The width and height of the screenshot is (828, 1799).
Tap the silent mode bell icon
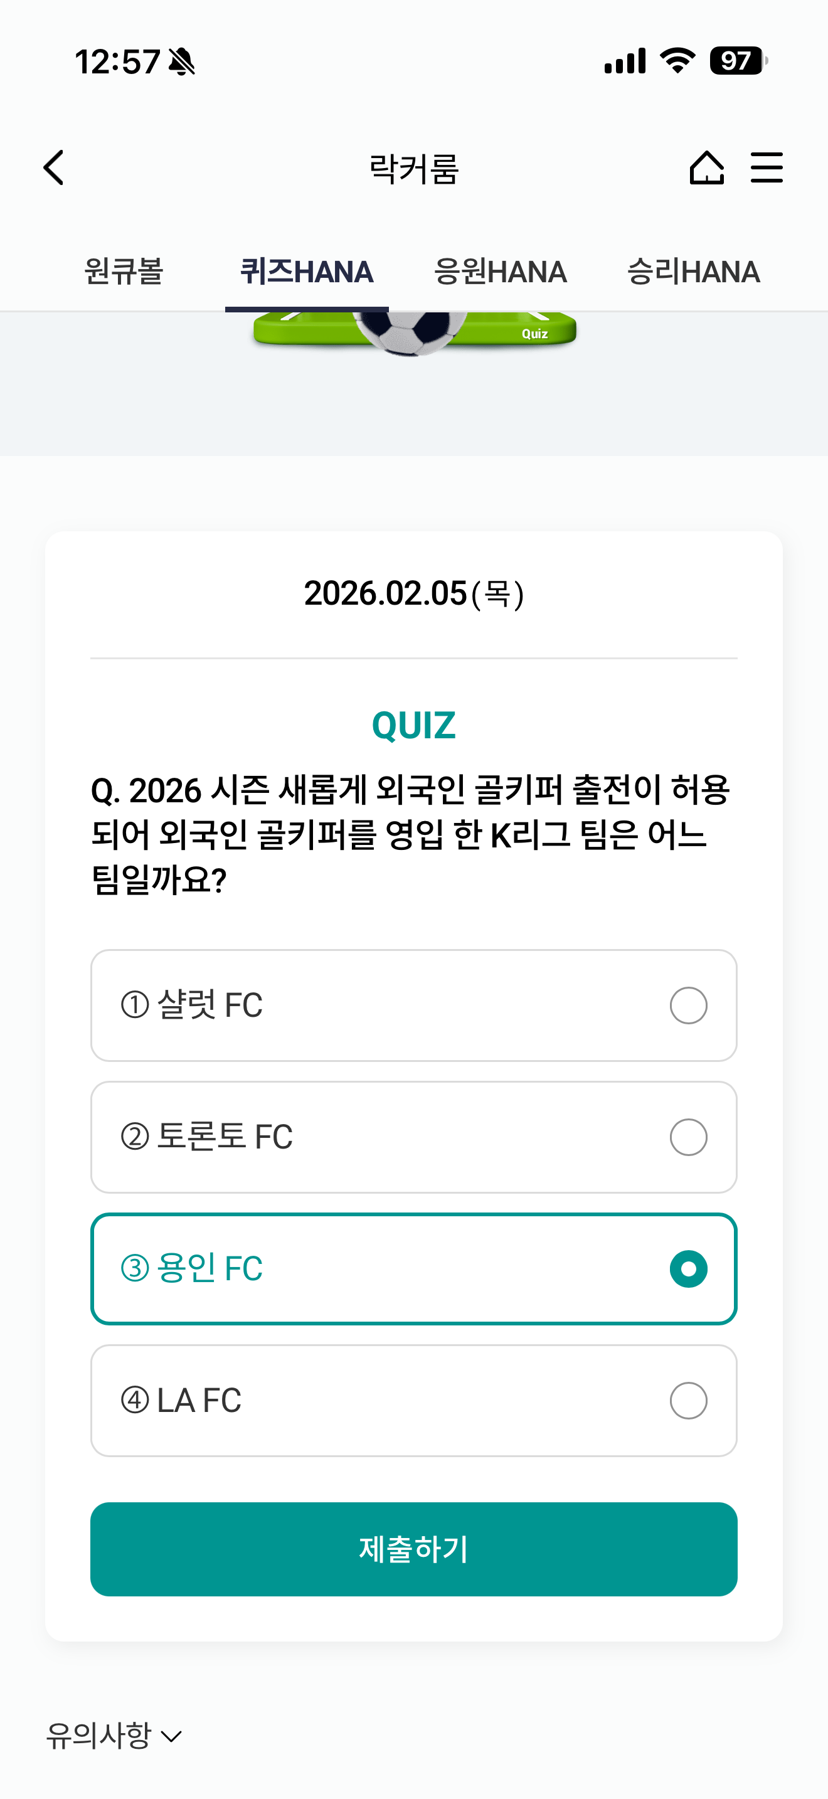pyautogui.click(x=182, y=61)
